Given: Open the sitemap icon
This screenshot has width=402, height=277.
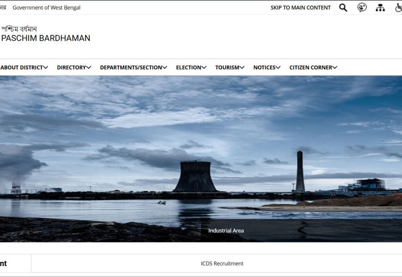Looking at the screenshot, I should click(380, 7).
